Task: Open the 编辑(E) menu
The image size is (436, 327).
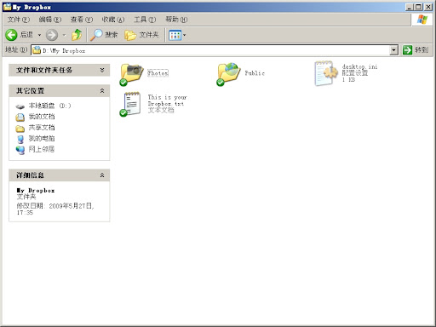Action: click(50, 20)
